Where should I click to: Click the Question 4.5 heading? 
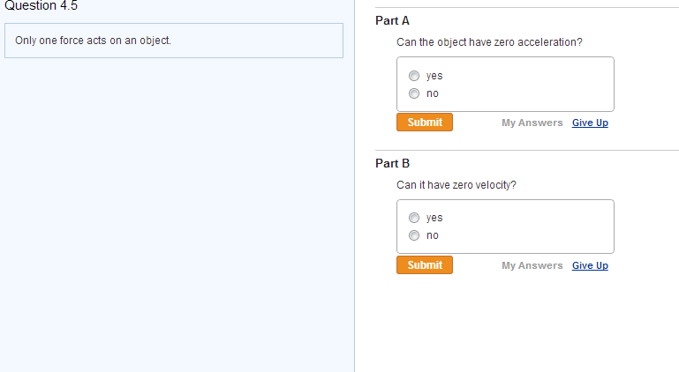point(41,5)
